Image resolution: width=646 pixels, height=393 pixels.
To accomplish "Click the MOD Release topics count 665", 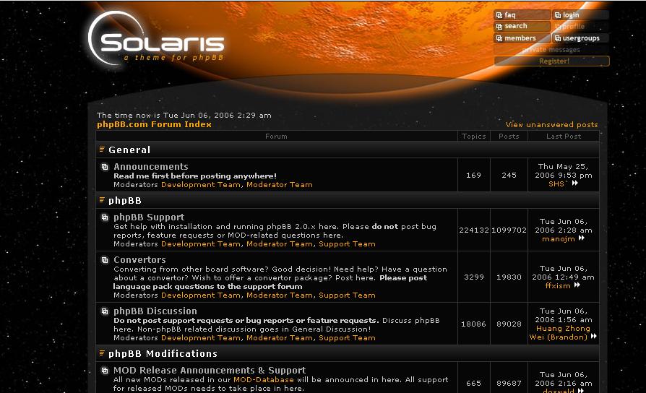I will point(473,383).
